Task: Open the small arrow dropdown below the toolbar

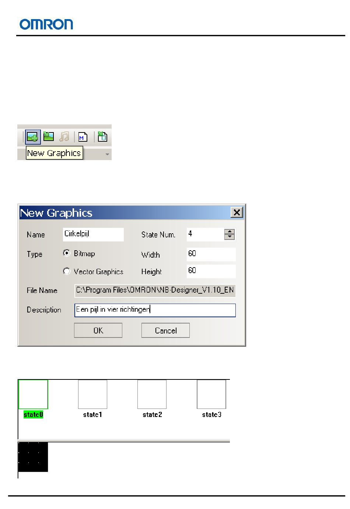Action: [107, 154]
